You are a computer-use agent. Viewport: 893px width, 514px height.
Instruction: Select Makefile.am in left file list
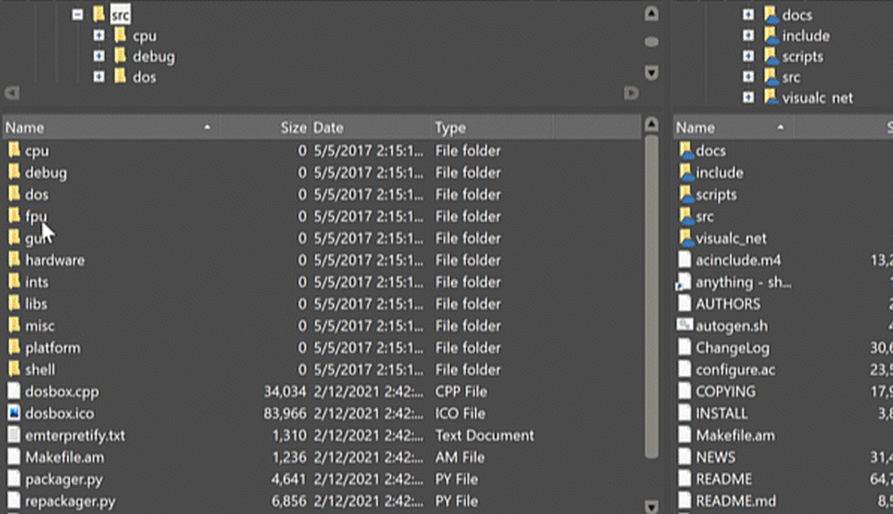tap(64, 457)
